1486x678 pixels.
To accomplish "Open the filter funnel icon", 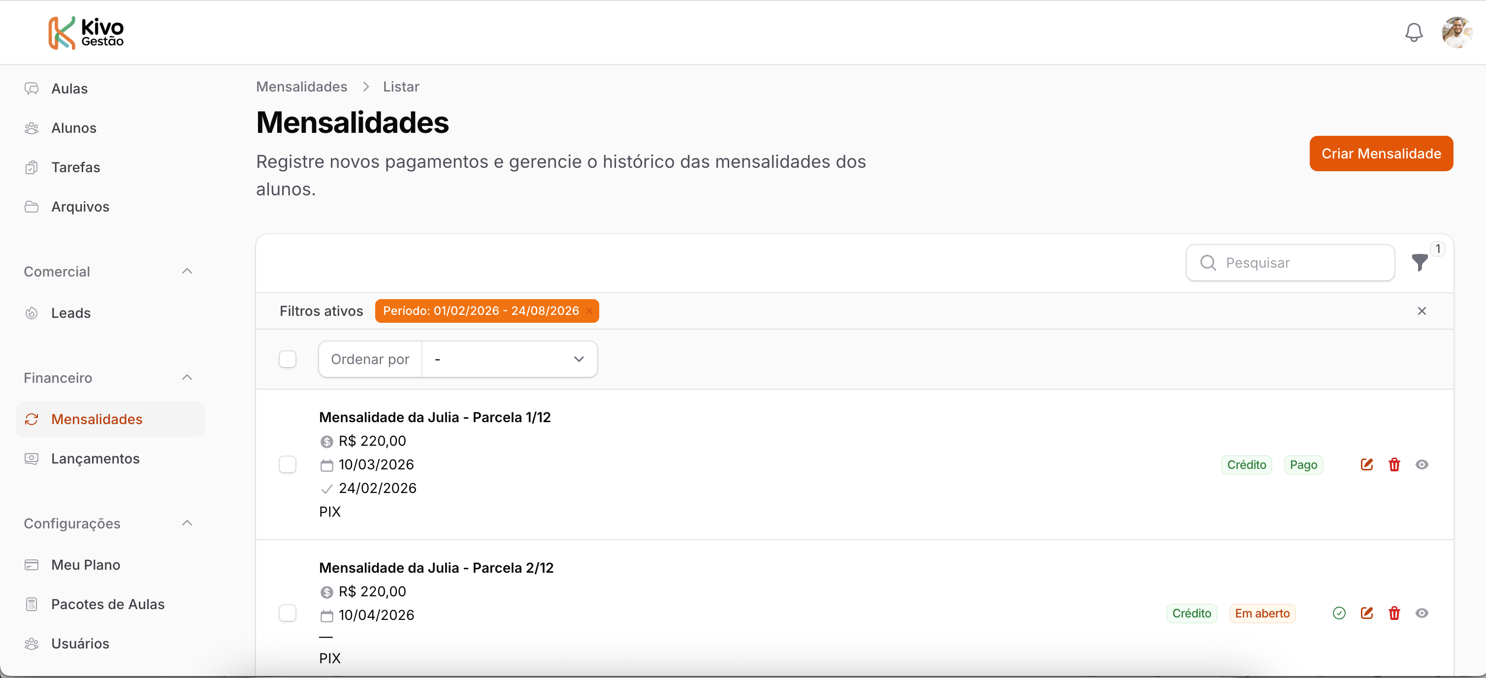I will pos(1420,262).
